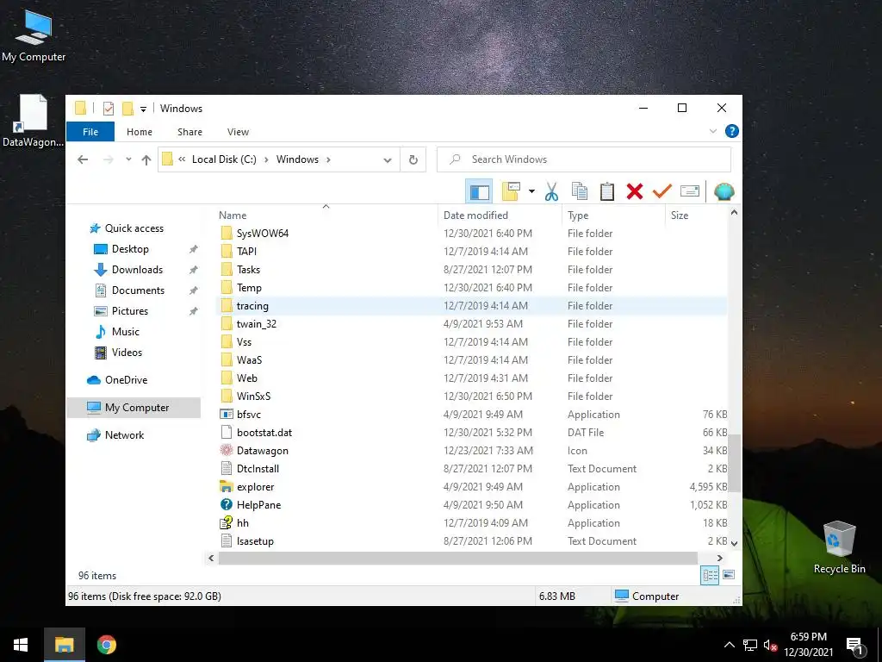
Task: Select the WinSxS folder
Action: point(253,397)
